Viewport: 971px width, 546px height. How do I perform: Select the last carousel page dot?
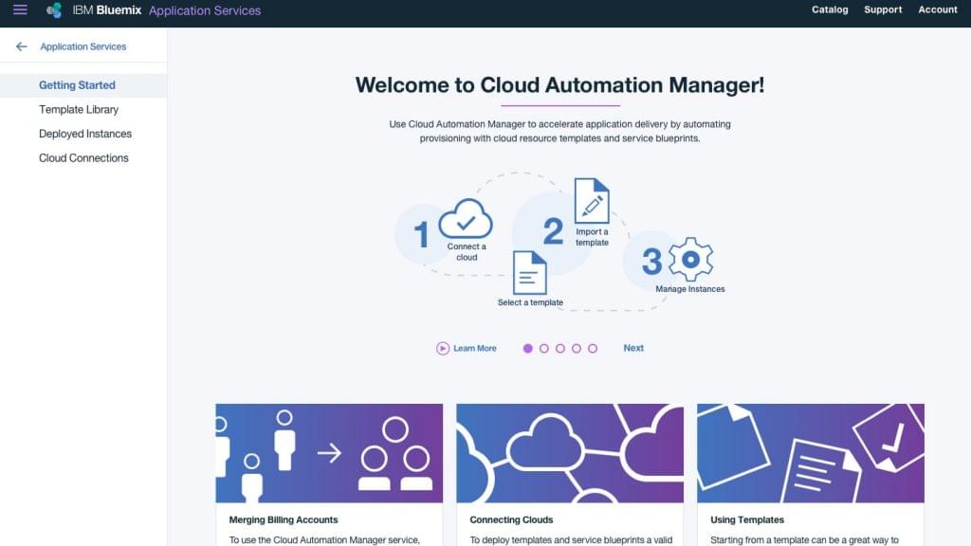593,349
